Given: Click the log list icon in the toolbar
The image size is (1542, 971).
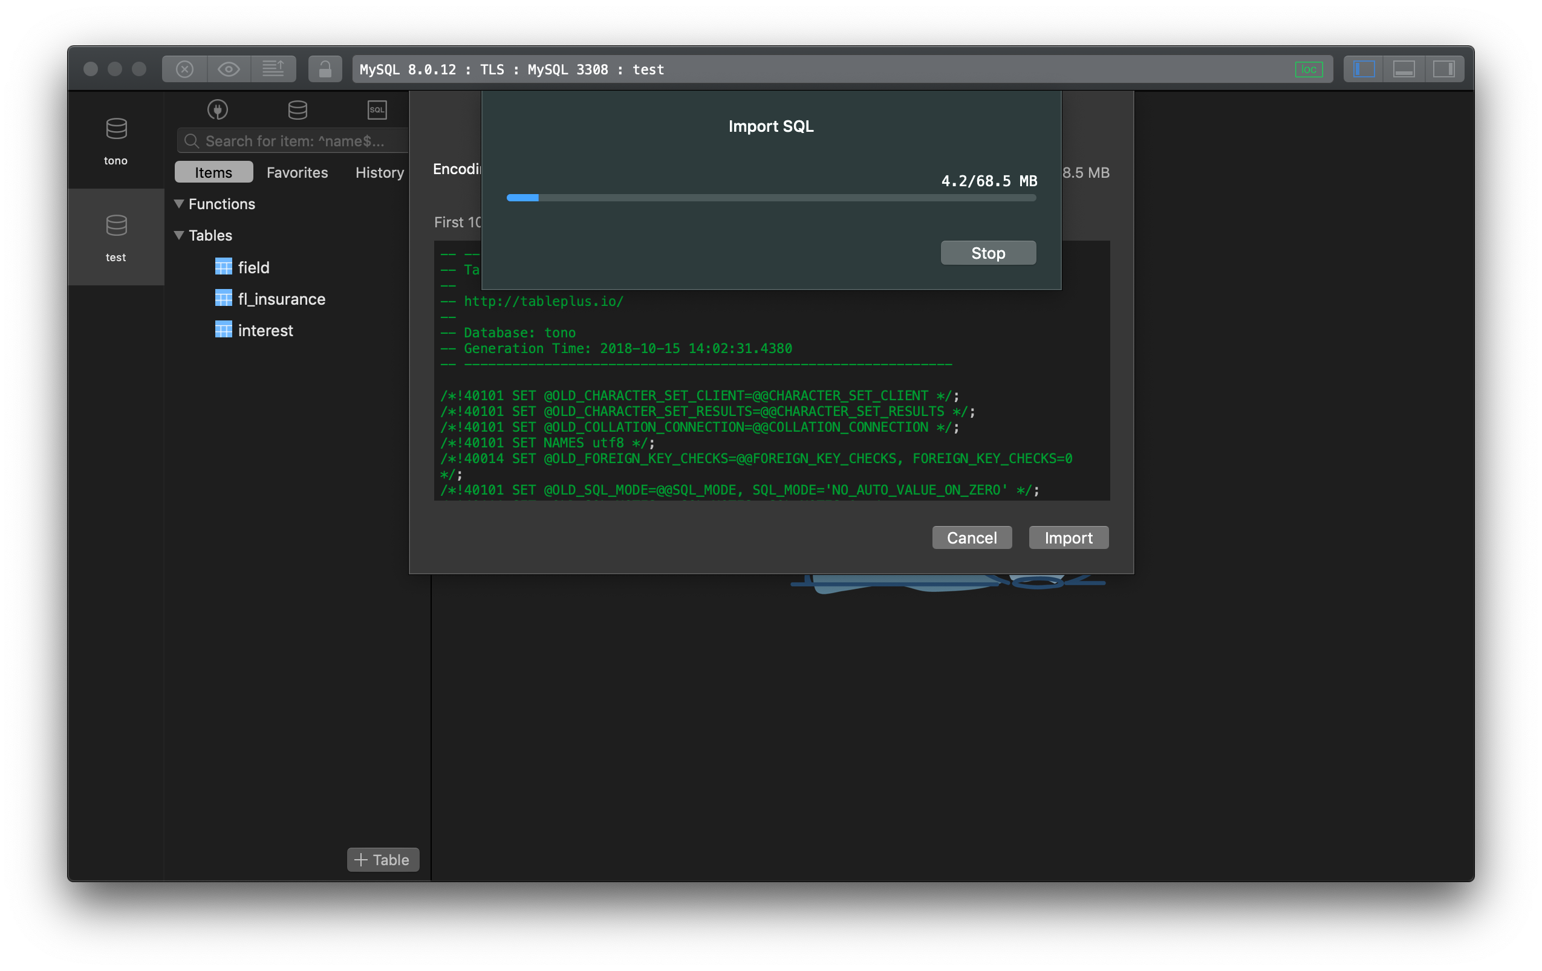Looking at the screenshot, I should pos(273,68).
